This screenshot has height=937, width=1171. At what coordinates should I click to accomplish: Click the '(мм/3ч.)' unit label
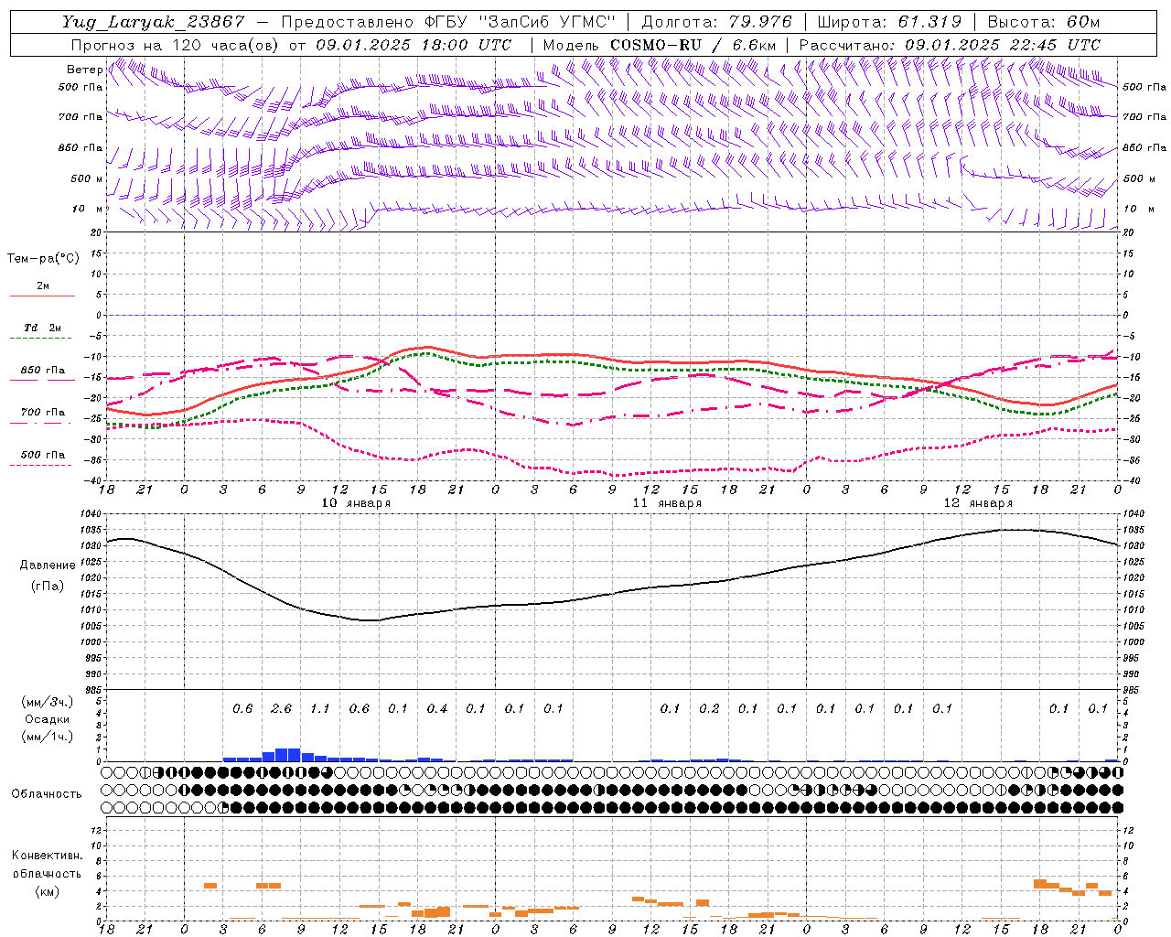click(48, 702)
